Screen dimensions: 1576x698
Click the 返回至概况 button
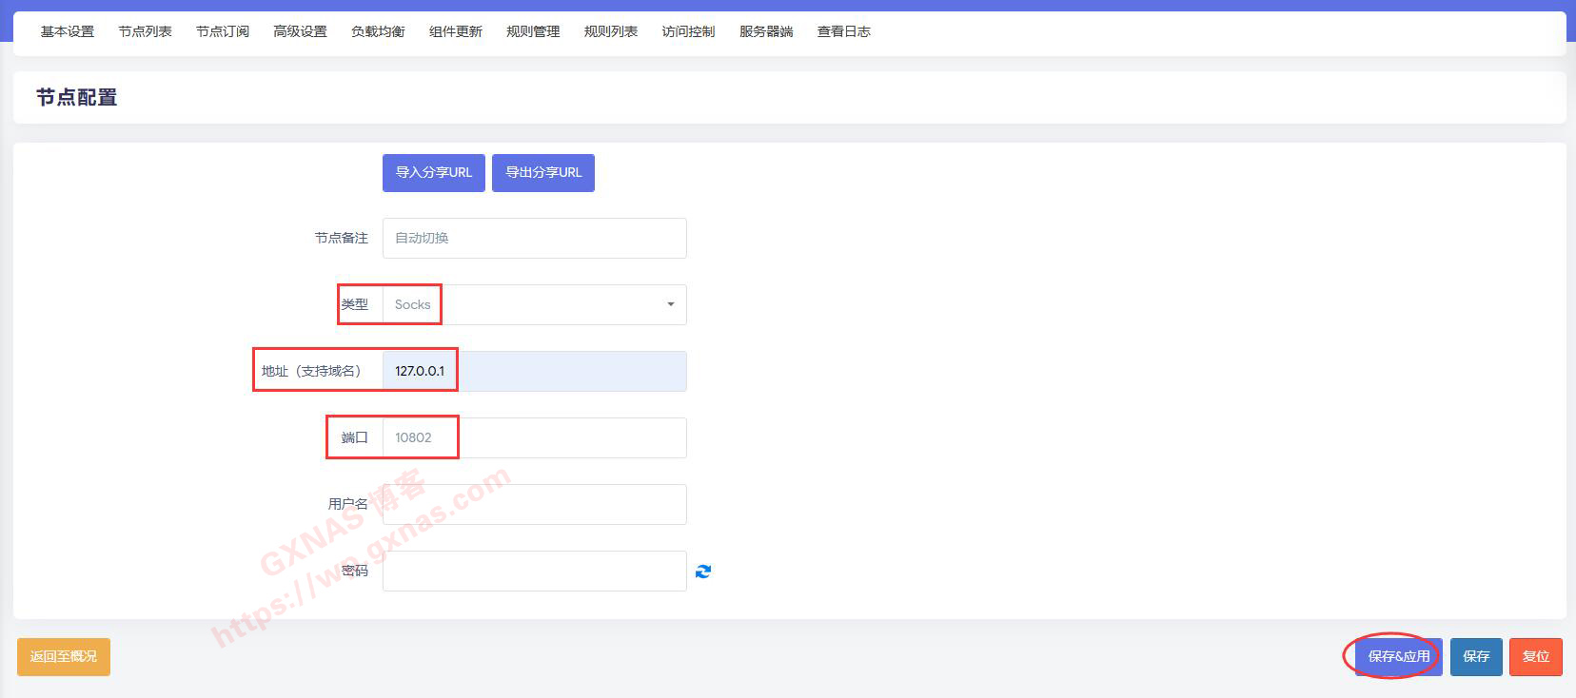click(64, 656)
